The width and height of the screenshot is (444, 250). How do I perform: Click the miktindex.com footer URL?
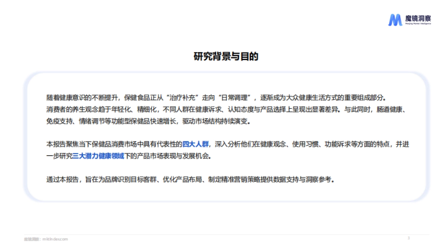[54, 239]
